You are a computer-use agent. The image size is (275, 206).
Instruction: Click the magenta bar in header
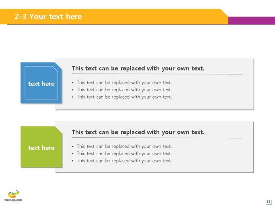252,21
